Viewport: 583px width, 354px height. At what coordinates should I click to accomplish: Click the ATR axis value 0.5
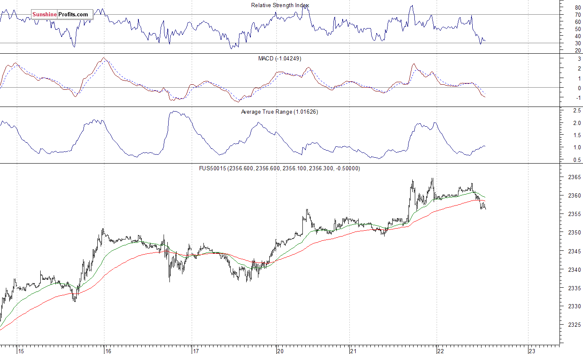[577, 160]
